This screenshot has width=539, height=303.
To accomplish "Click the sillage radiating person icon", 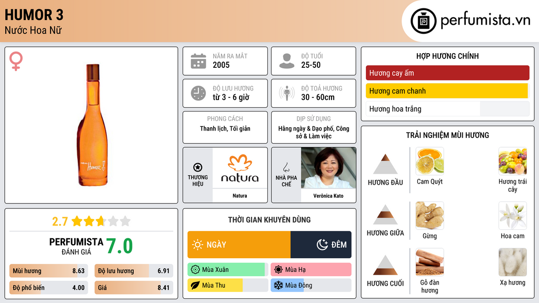I will (287, 93).
